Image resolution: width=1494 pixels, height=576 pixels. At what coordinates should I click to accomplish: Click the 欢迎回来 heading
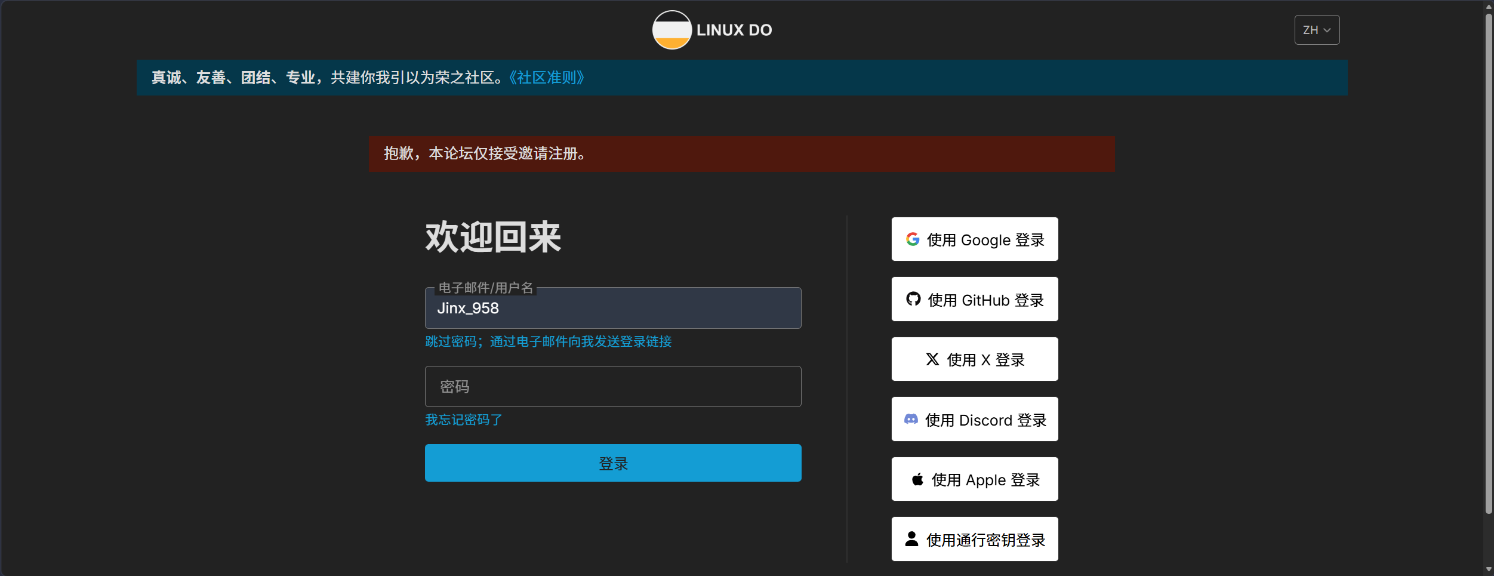(493, 237)
